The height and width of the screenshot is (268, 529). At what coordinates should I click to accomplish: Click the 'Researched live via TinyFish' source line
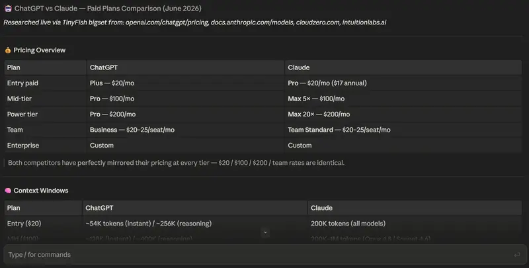tap(194, 22)
